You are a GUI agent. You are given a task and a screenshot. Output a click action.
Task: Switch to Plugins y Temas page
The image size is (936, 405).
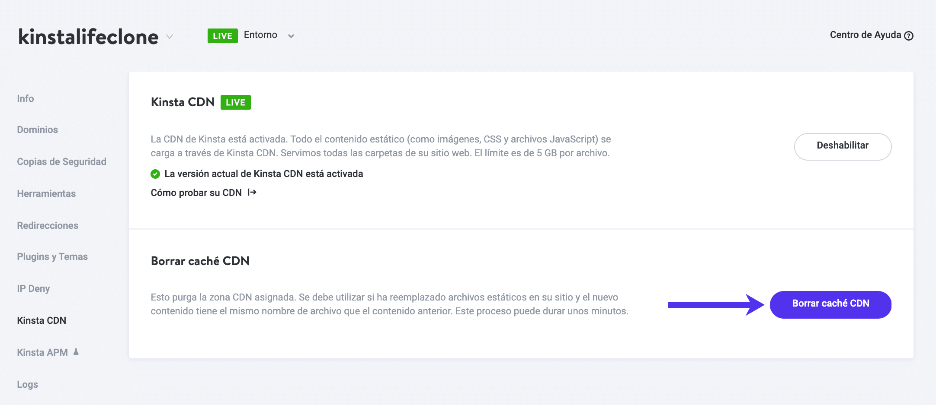point(52,256)
